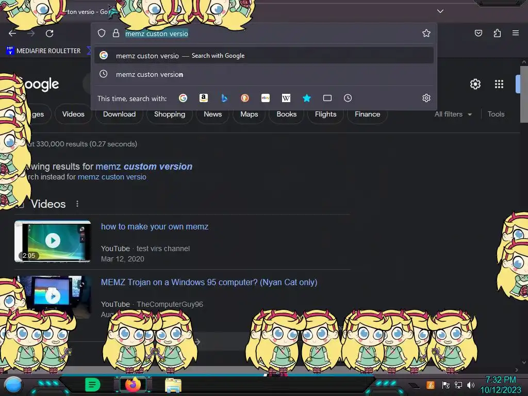Switch to the Videos filter tab
The width and height of the screenshot is (528, 396).
[x=73, y=114]
